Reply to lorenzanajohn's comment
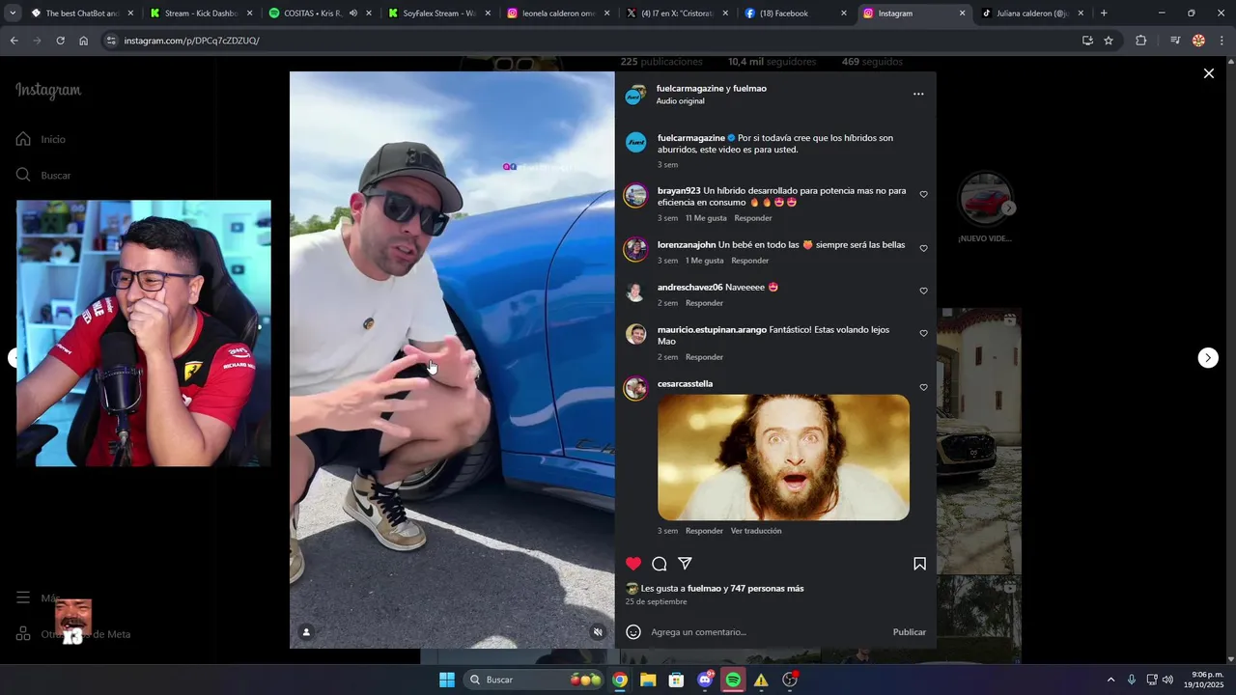 pos(750,261)
